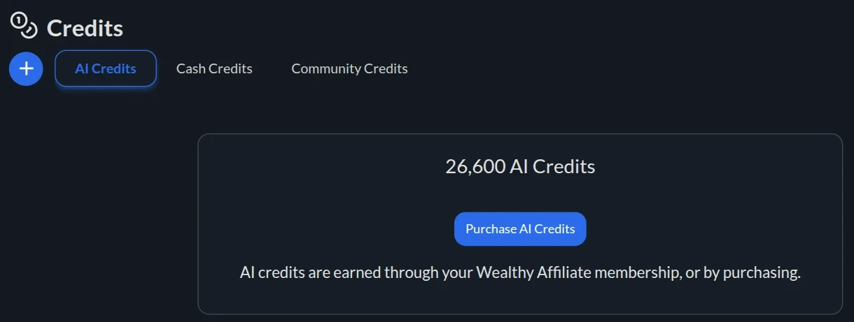Image resolution: width=854 pixels, height=322 pixels.
Task: Click the Credits page heading
Action: 85,29
